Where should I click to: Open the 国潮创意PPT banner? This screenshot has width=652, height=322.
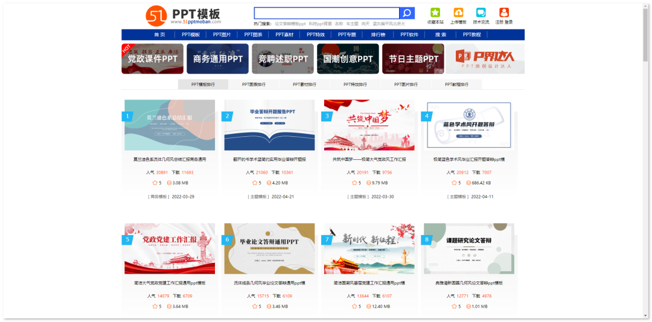coord(348,58)
